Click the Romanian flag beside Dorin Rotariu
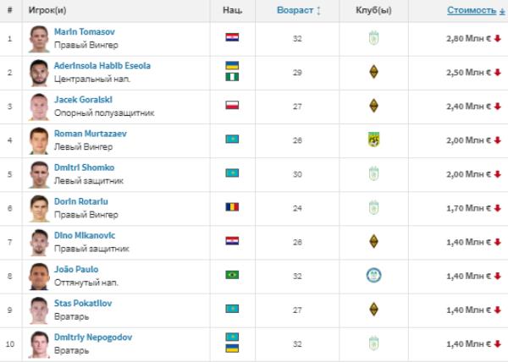Viewport: 508px width, 362px height. (x=232, y=207)
